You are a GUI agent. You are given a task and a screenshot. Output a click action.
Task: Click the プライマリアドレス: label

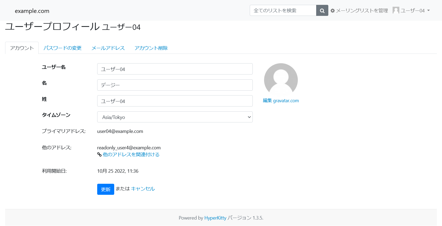tap(64, 131)
